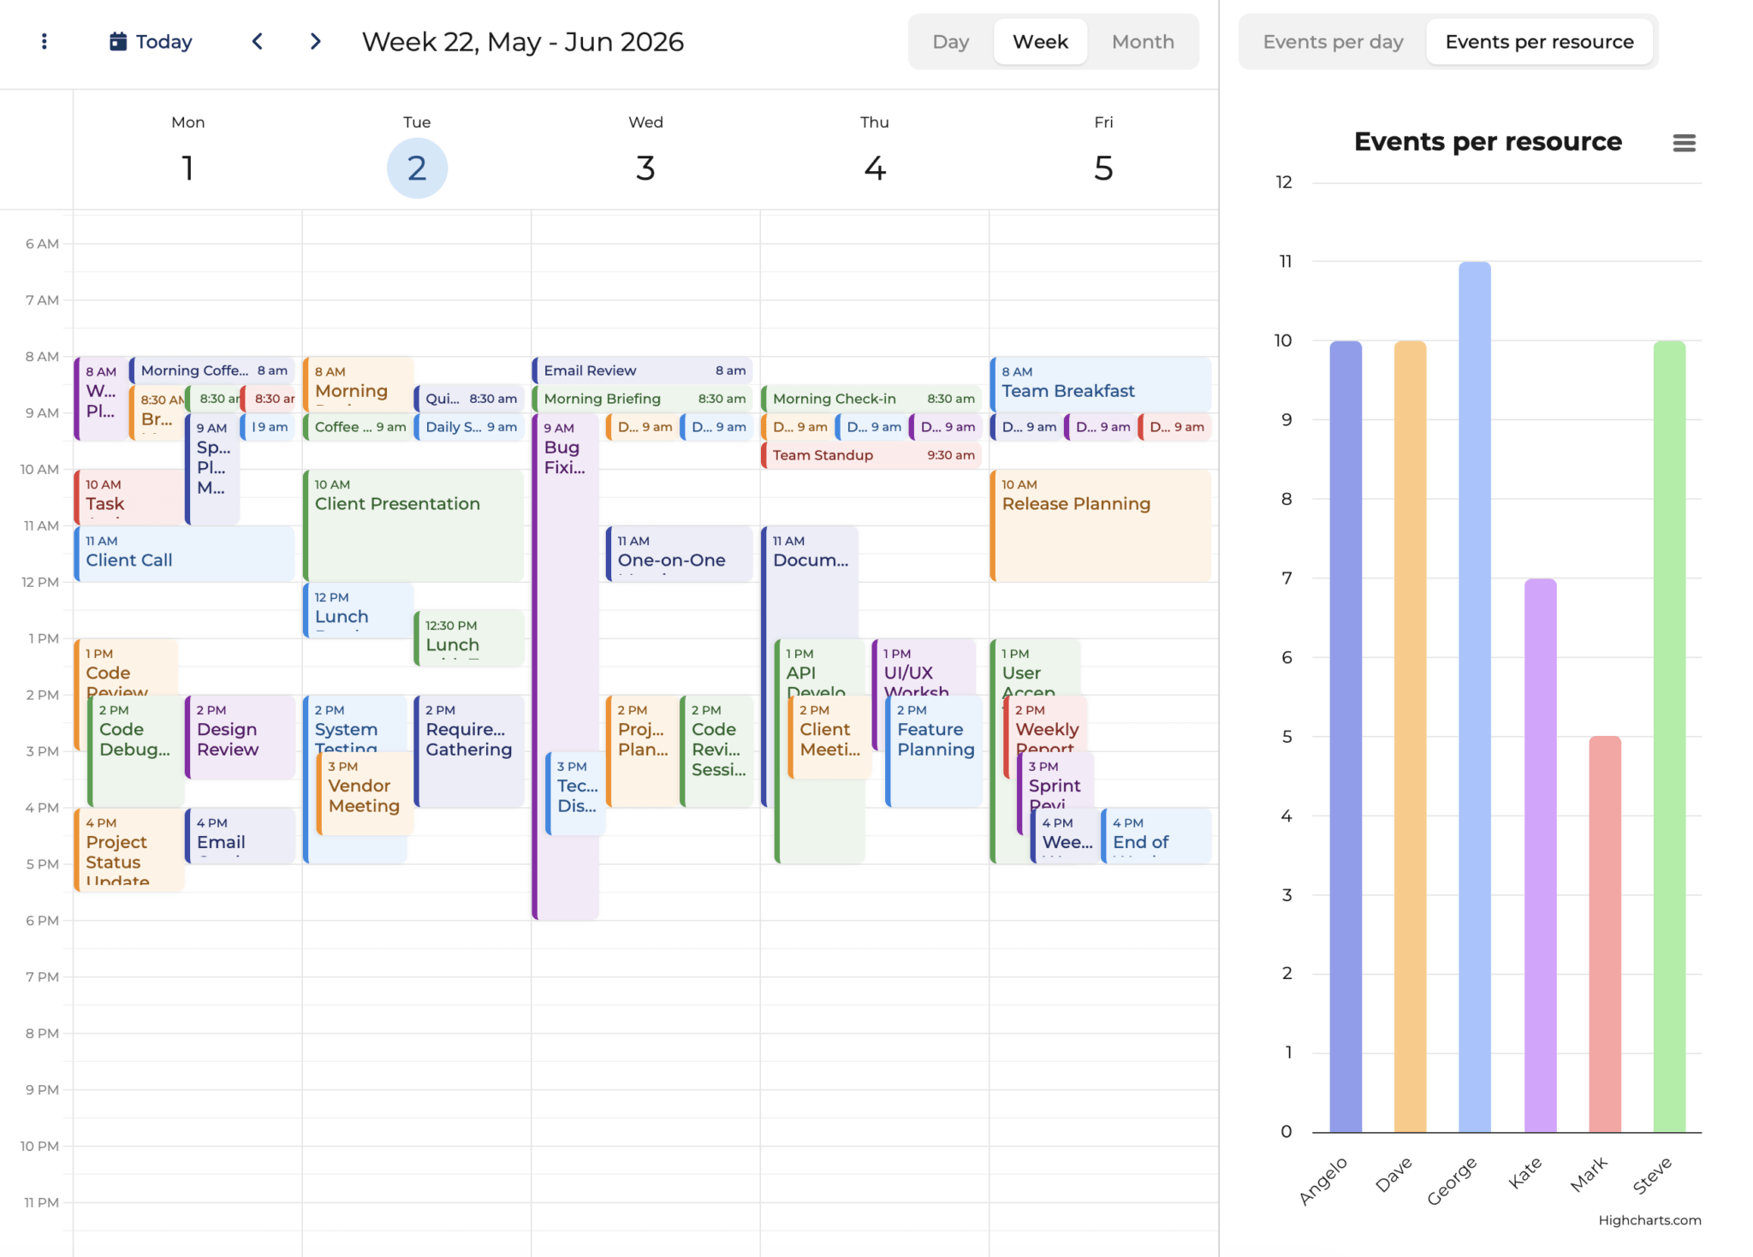Image resolution: width=1753 pixels, height=1257 pixels.
Task: Open the Client Call event on Monday
Action: coord(184,553)
